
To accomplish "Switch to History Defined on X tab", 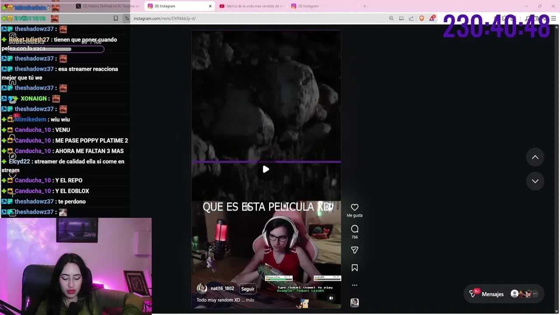I will click(x=107, y=6).
